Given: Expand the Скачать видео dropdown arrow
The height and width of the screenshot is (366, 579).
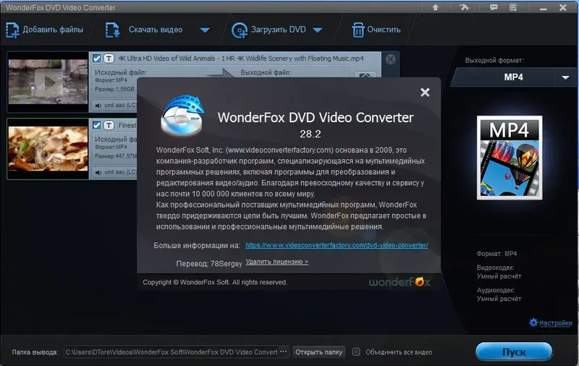Looking at the screenshot, I should click(205, 30).
